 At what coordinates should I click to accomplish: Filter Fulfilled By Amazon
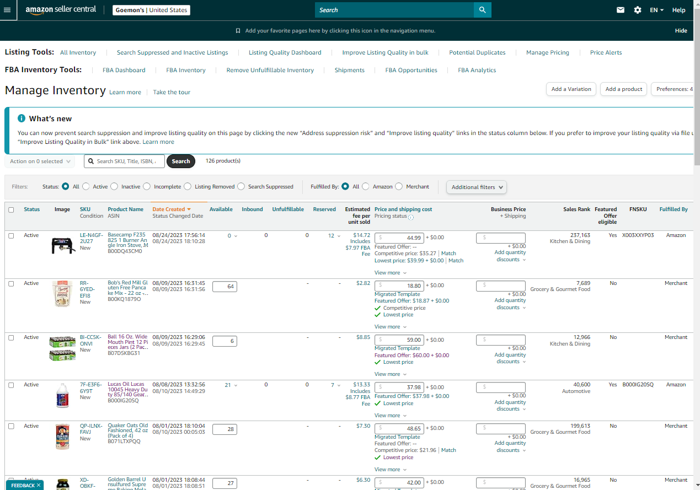click(x=366, y=186)
